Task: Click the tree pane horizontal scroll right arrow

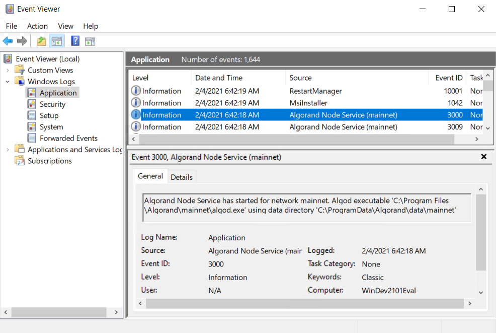Action: coord(116,312)
